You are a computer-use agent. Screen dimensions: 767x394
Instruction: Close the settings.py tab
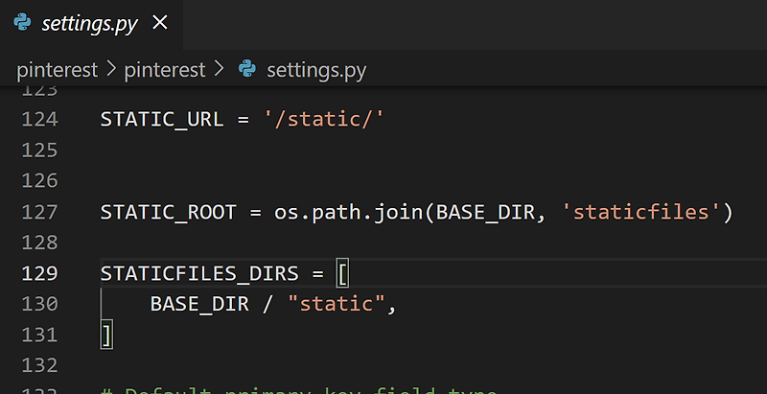[x=160, y=22]
